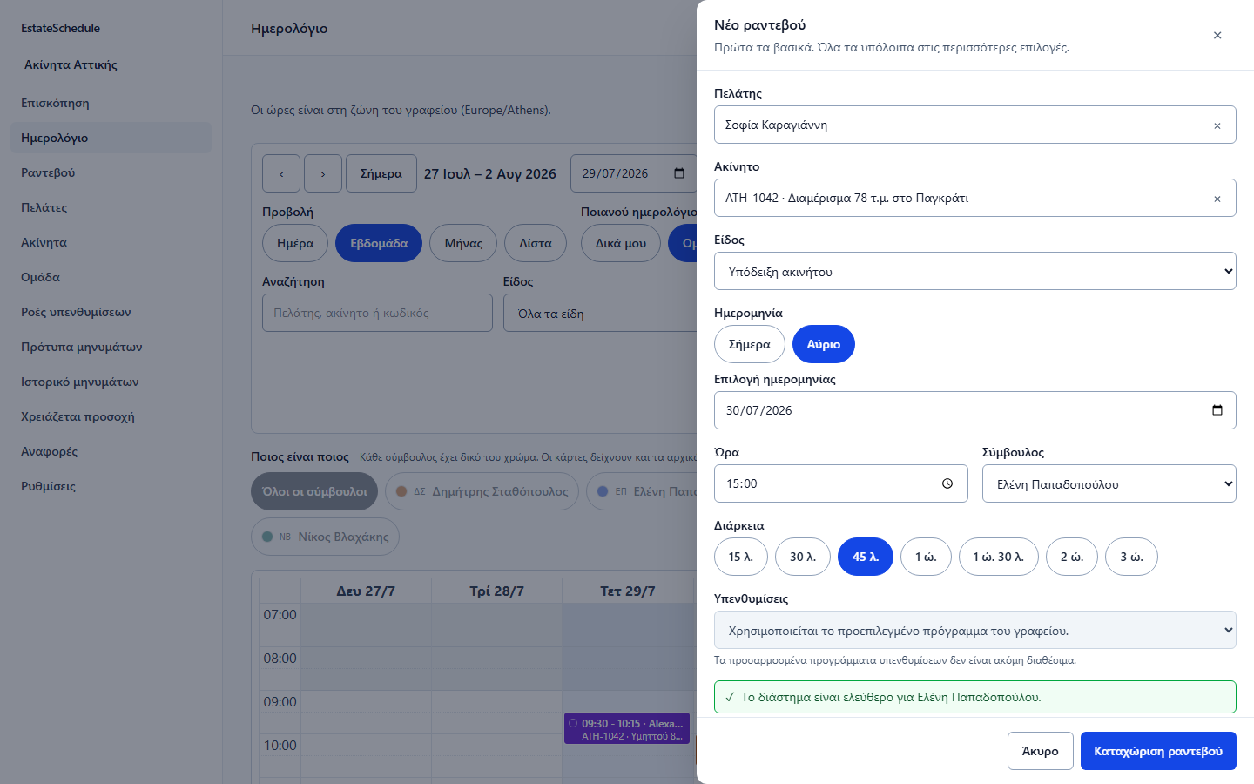Open the calendar picker in Επιλογή ημερομηνίας
Viewport: 1254px width, 784px height.
(1217, 410)
